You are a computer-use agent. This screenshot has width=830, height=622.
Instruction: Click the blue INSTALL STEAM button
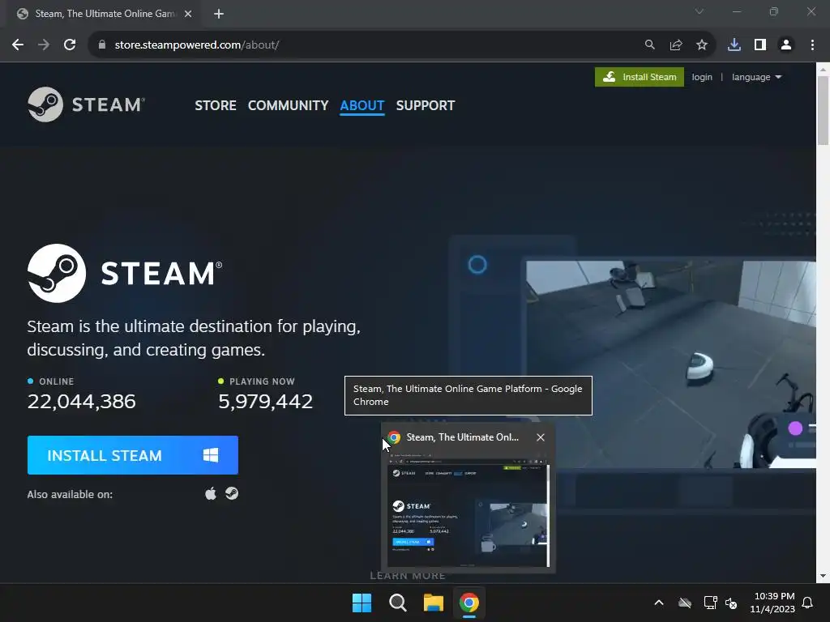[133, 455]
